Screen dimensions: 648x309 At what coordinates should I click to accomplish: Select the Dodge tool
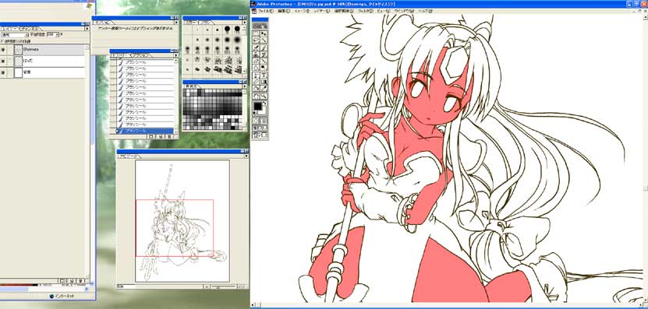click(264, 67)
